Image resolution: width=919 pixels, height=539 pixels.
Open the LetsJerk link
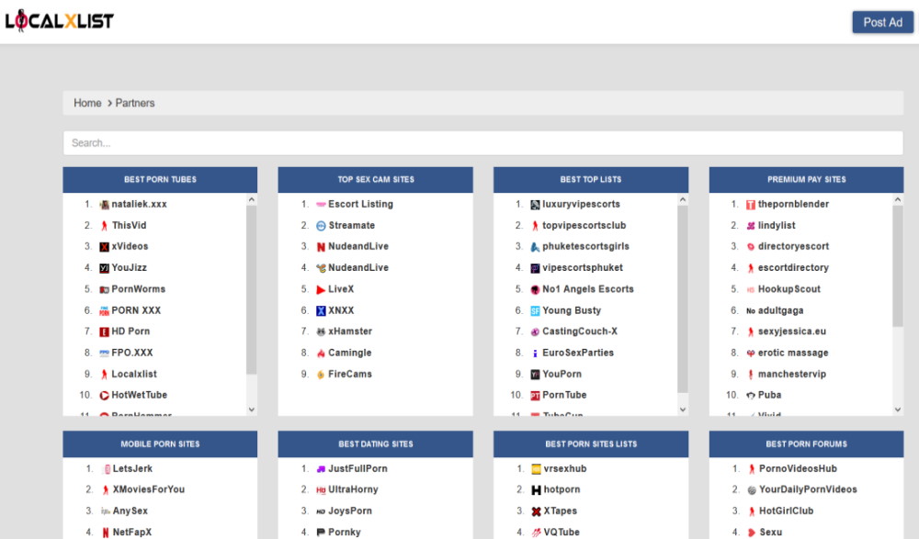[x=132, y=468]
